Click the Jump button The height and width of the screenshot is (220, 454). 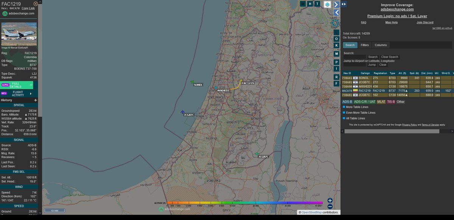tap(372, 65)
